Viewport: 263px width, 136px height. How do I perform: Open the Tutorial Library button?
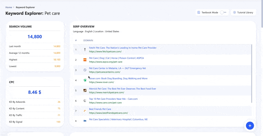click(x=244, y=13)
